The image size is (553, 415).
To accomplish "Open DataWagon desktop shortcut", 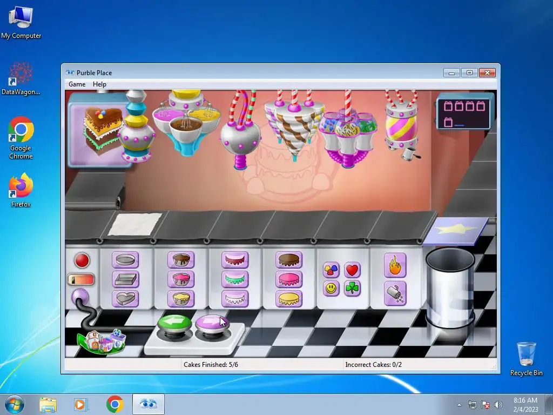I will point(21,79).
